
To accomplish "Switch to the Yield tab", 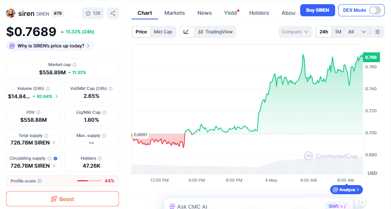I will click(x=230, y=13).
